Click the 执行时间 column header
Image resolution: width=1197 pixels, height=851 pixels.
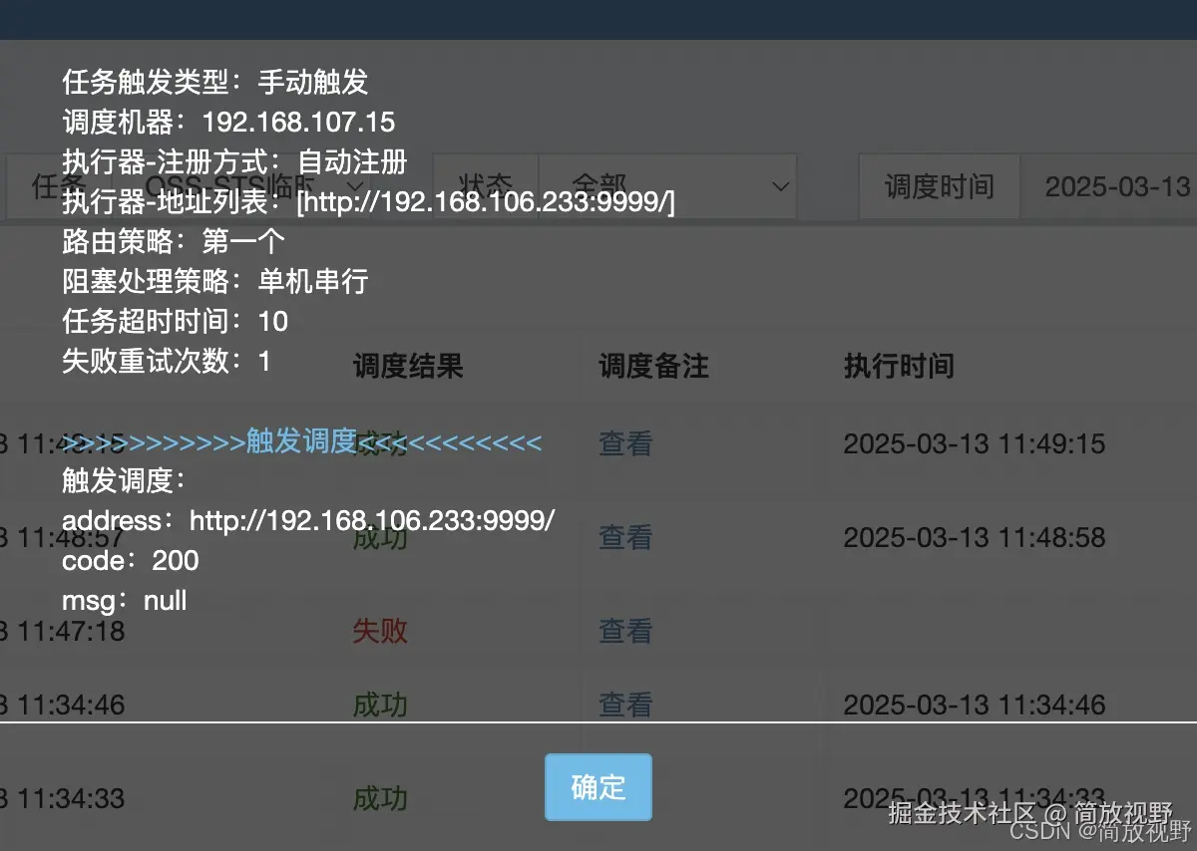pyautogui.click(x=898, y=367)
